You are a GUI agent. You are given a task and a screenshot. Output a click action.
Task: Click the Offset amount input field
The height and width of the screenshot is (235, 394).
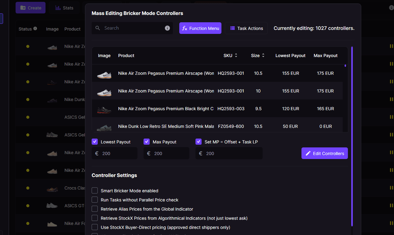tap(229, 153)
